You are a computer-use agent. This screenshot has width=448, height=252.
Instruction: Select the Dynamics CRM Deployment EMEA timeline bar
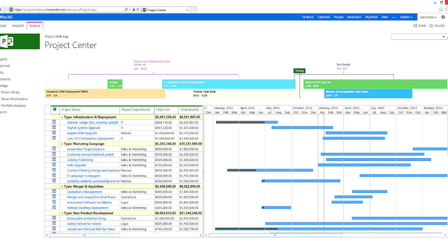pos(105,93)
